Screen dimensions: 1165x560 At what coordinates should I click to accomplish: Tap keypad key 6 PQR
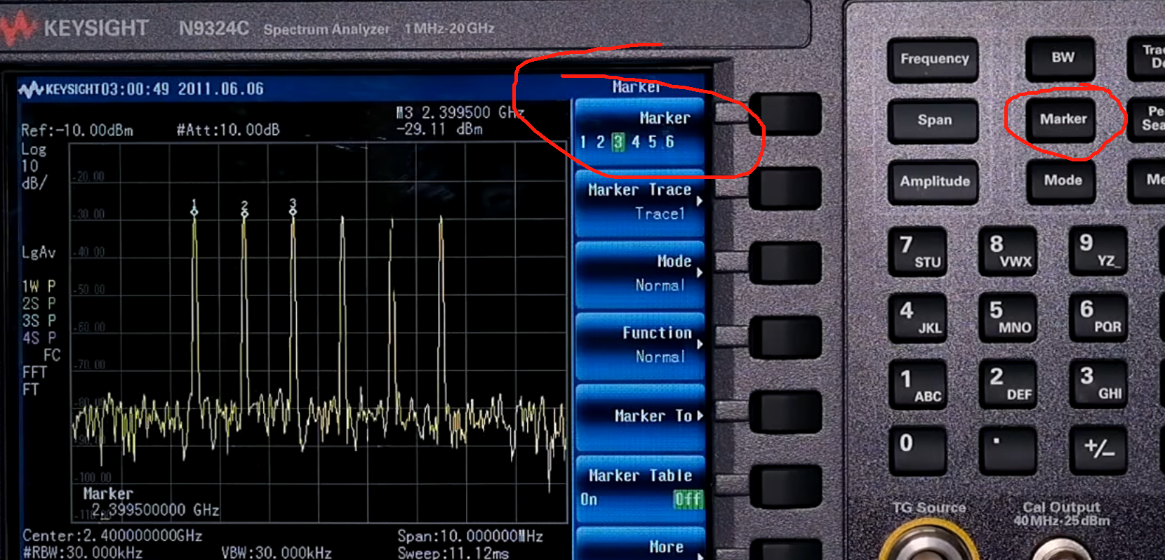(x=1099, y=316)
